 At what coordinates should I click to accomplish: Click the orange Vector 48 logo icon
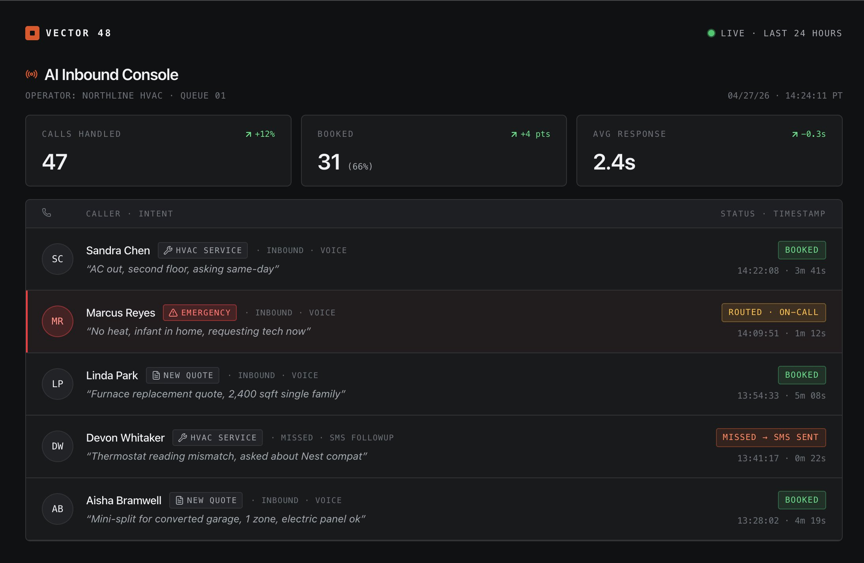[32, 33]
